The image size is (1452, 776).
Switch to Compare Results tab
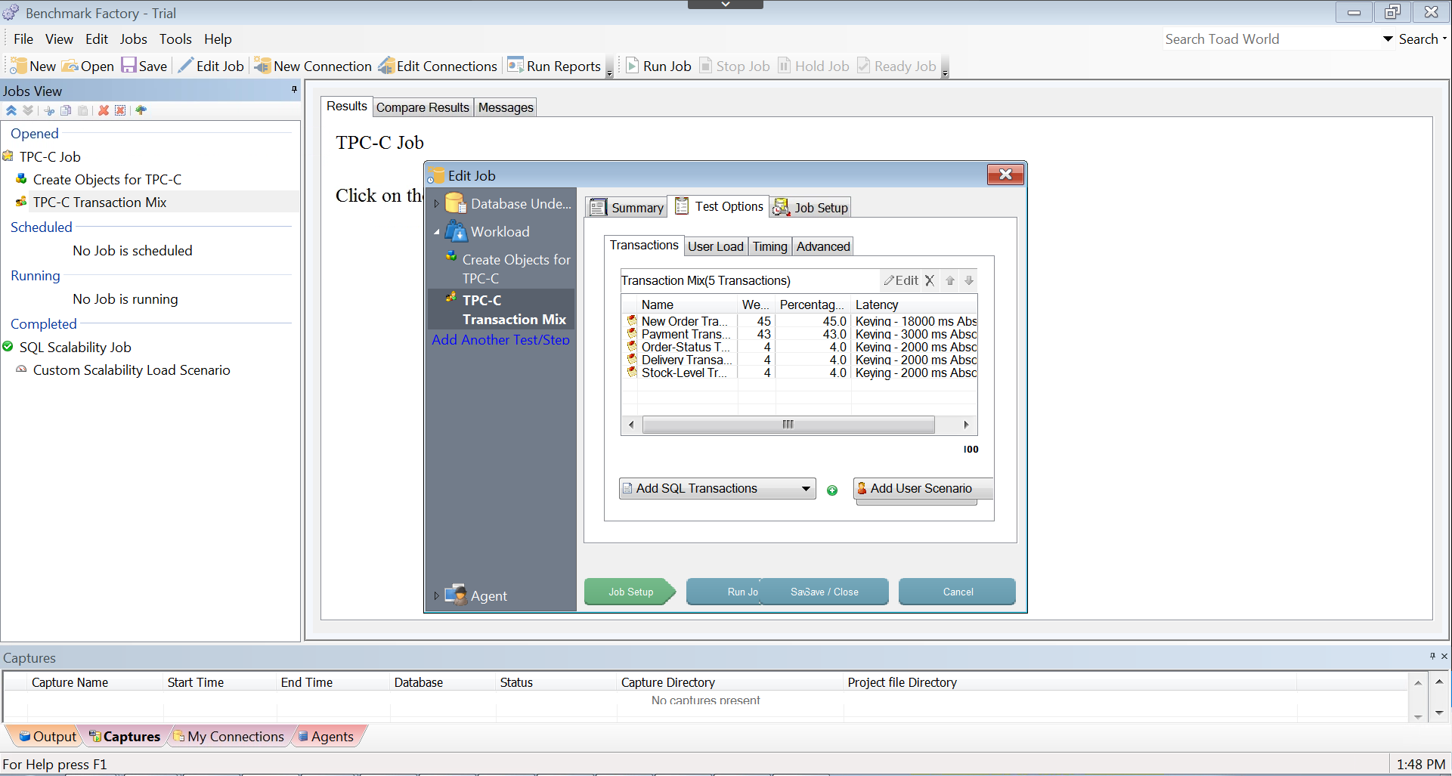[423, 107]
